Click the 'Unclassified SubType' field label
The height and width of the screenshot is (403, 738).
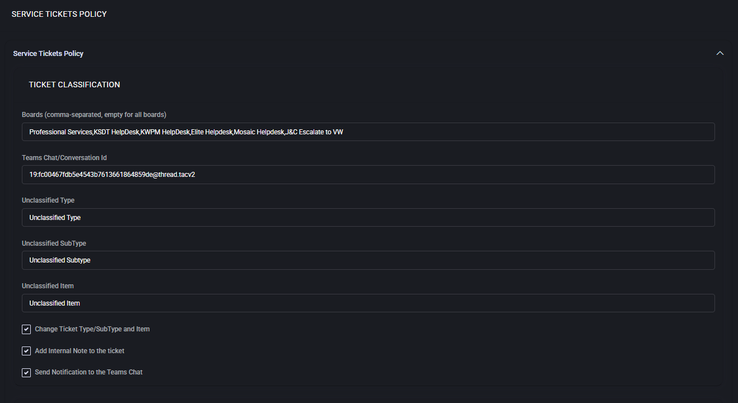[x=54, y=243]
